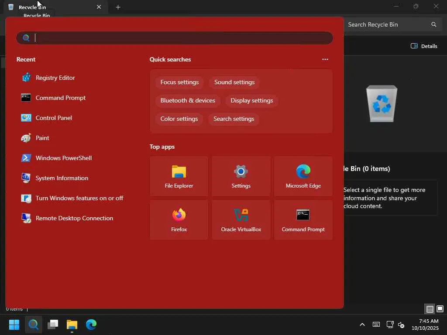The width and height of the screenshot is (447, 335).
Task: Launch Firefox tile in Top apps
Action: click(x=179, y=220)
